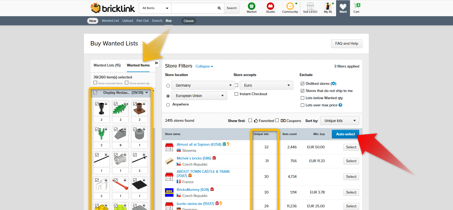Enable Lots below Wanted qty checkbox
453x210 pixels.
(x=302, y=98)
